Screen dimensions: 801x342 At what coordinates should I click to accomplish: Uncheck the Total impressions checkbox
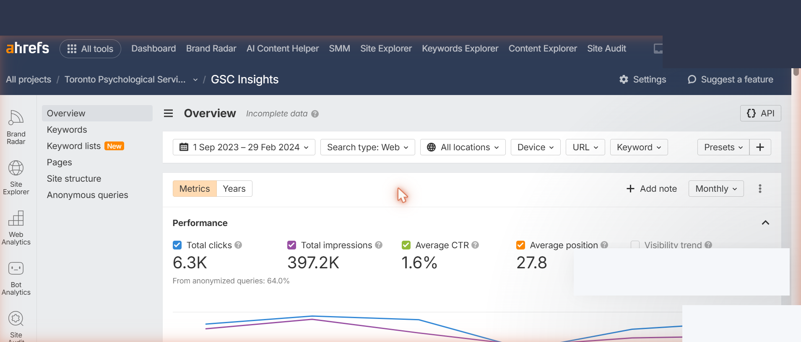coord(292,245)
